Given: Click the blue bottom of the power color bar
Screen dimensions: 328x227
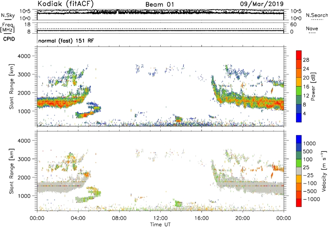Looking at the screenshot, I should (x=299, y=118).
